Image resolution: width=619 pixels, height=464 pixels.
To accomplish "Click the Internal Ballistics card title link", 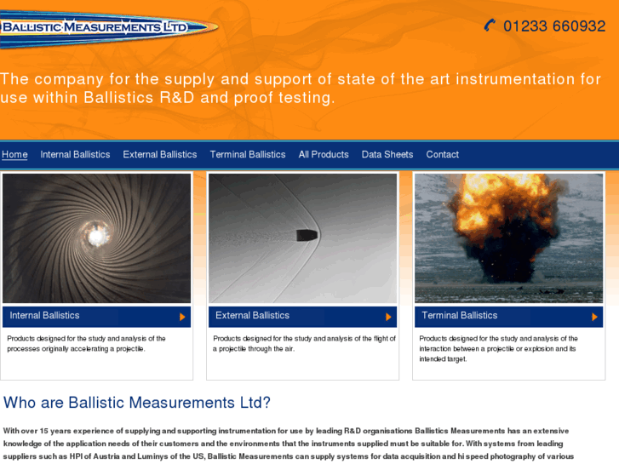I will [44, 316].
